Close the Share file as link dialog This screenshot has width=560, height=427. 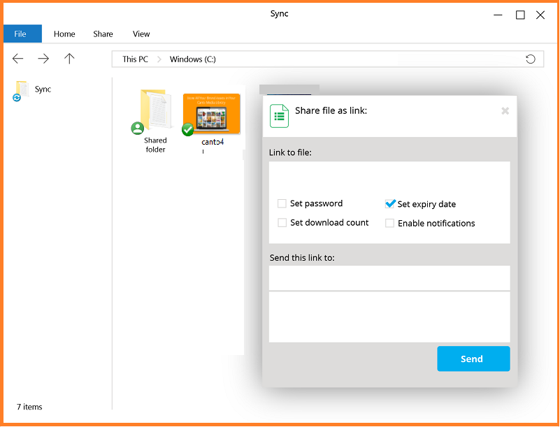point(505,110)
